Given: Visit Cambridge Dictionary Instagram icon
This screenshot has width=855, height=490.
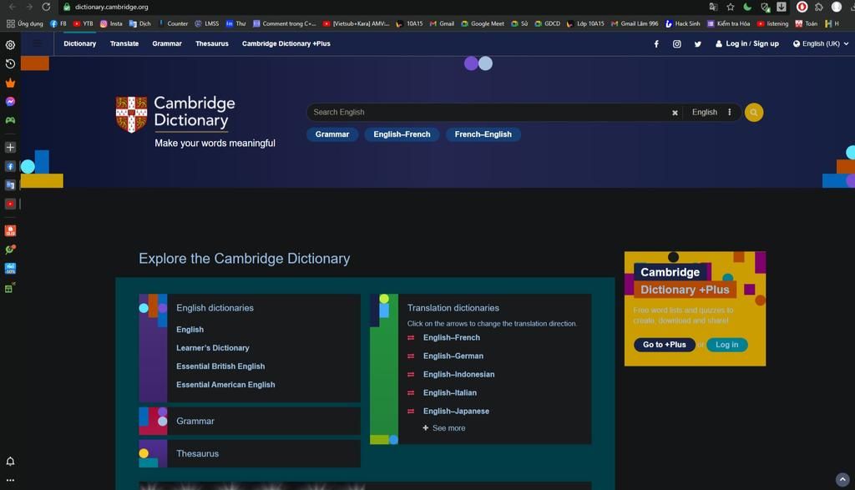Looking at the screenshot, I should (676, 44).
